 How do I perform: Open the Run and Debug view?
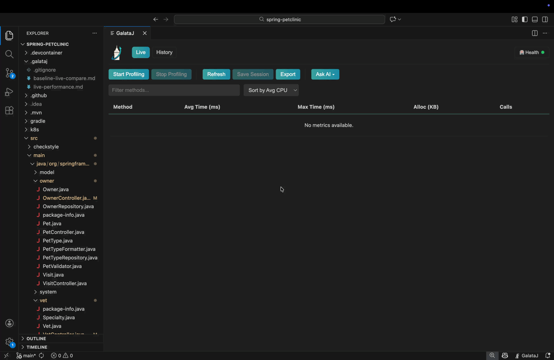tap(9, 92)
